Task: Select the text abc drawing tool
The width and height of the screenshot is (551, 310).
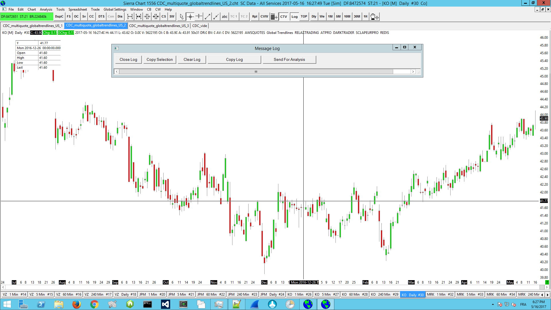Action: point(224,17)
